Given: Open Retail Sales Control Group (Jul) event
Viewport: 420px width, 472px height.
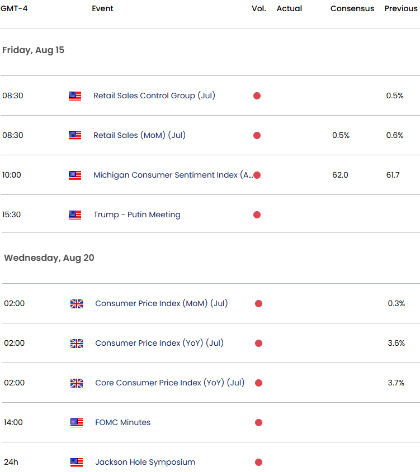Looking at the screenshot, I should tap(154, 96).
